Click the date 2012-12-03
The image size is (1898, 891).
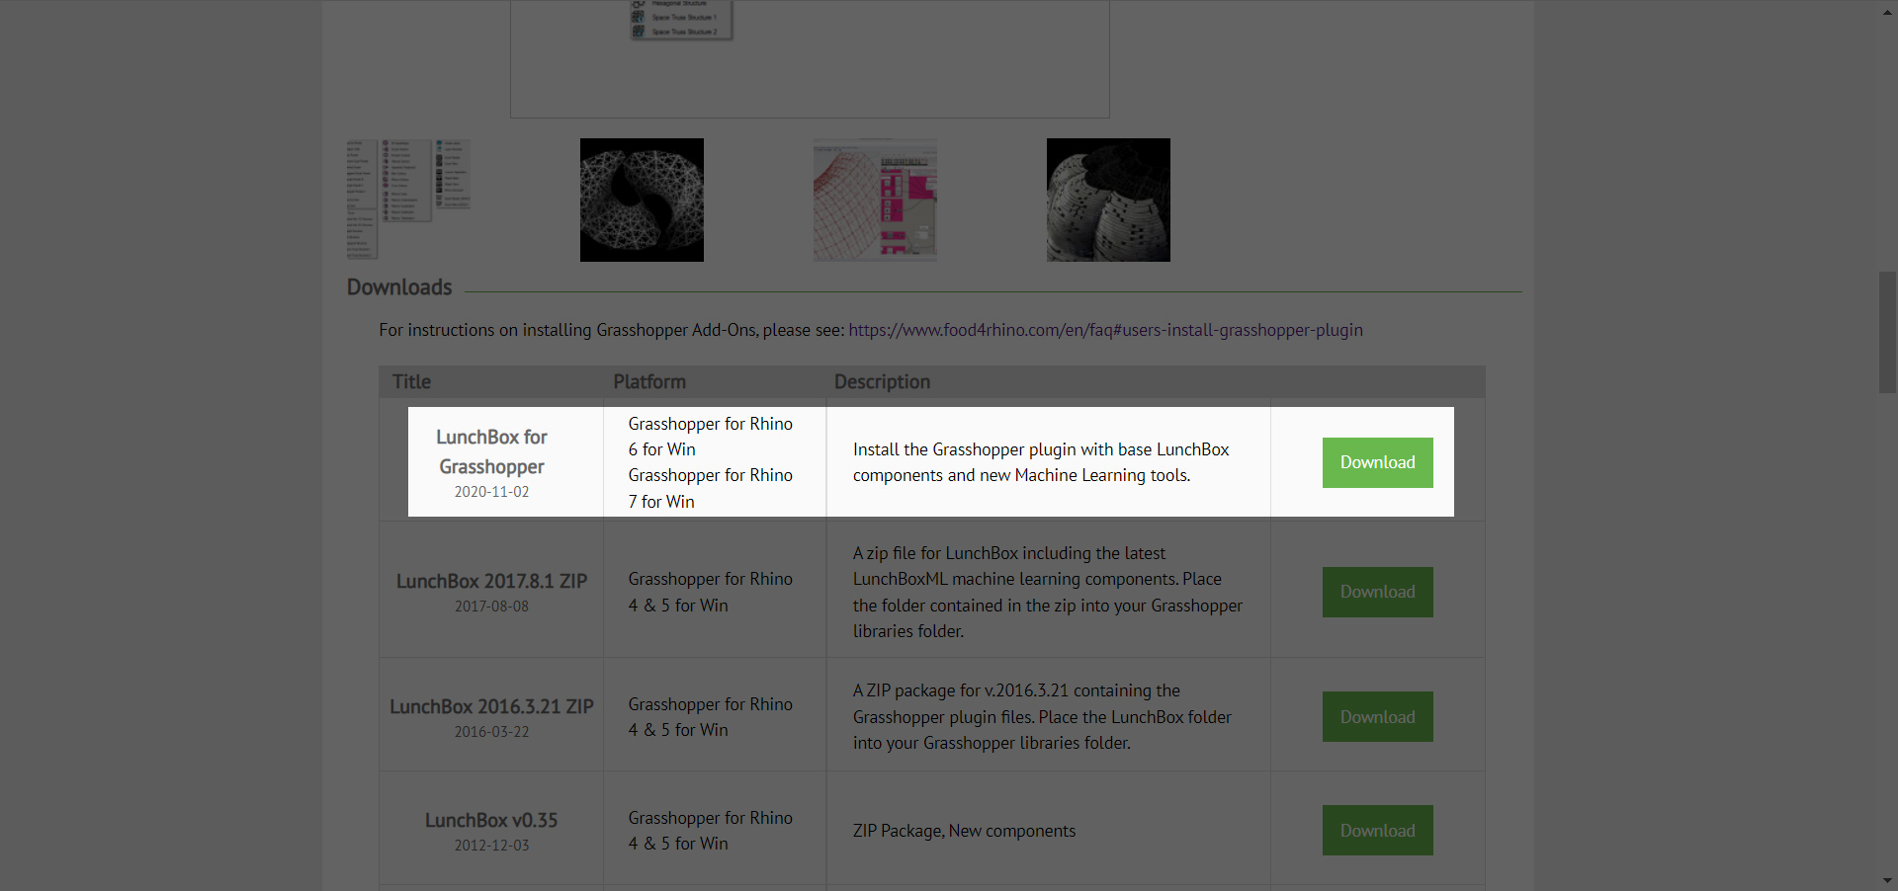[491, 846]
